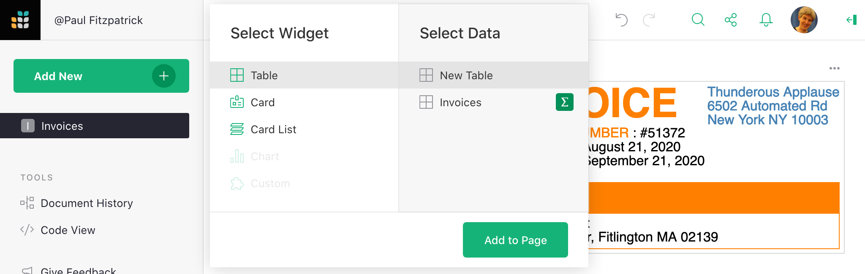Viewport: 865px width, 274px height.
Task: Select Invoices as data source
Action: pos(460,102)
